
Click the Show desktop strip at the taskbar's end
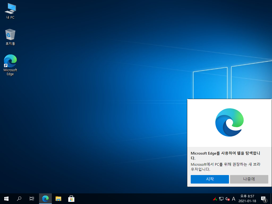point(271,199)
